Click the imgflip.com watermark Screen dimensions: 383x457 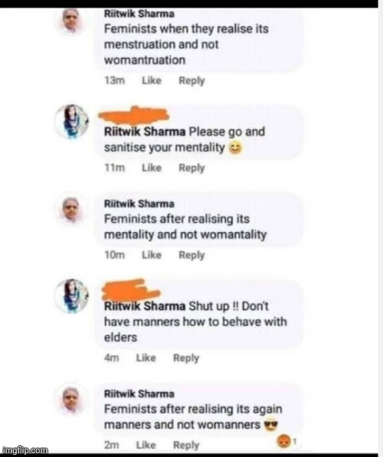pos(25,450)
